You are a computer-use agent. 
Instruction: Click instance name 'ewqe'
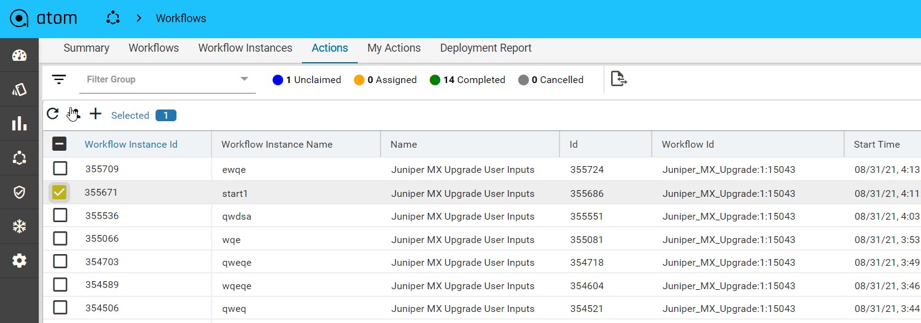[234, 170]
